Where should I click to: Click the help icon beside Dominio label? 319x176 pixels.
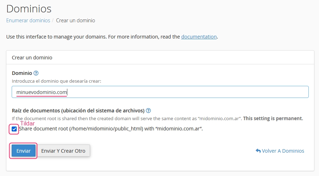pos(36,73)
